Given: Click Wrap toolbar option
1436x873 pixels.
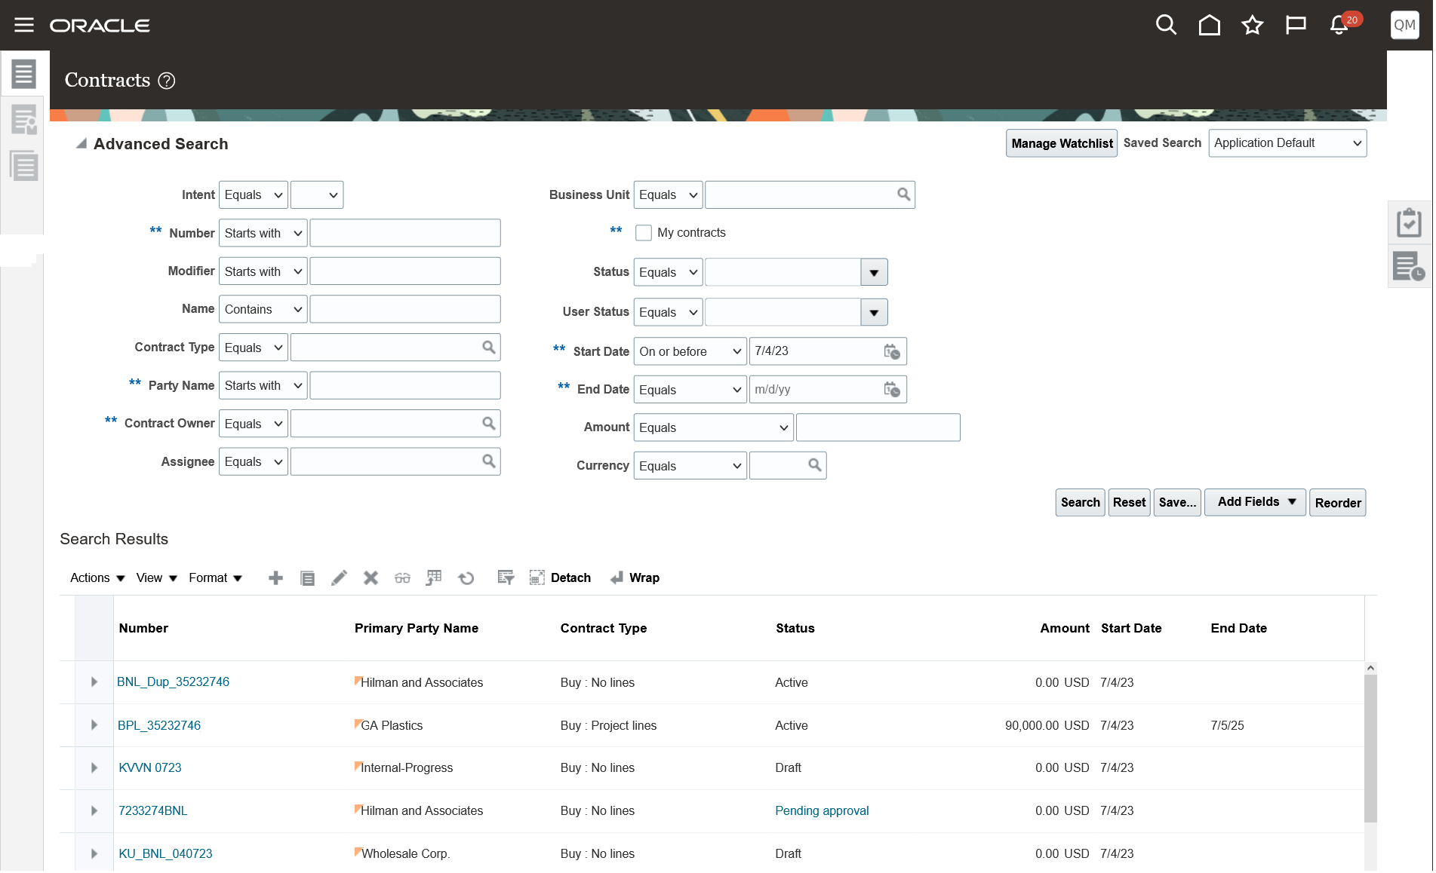Looking at the screenshot, I should [x=635, y=578].
